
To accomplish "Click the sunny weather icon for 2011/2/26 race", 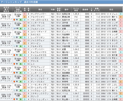I will [x=14, y=55].
